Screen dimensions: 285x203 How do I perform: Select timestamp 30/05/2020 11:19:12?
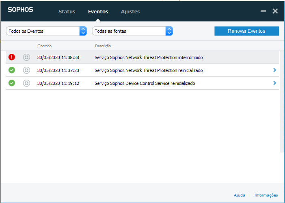click(58, 83)
